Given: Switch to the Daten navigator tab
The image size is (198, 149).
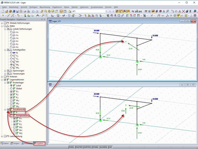Looking at the screenshot, I should pyautogui.click(x=5, y=143).
